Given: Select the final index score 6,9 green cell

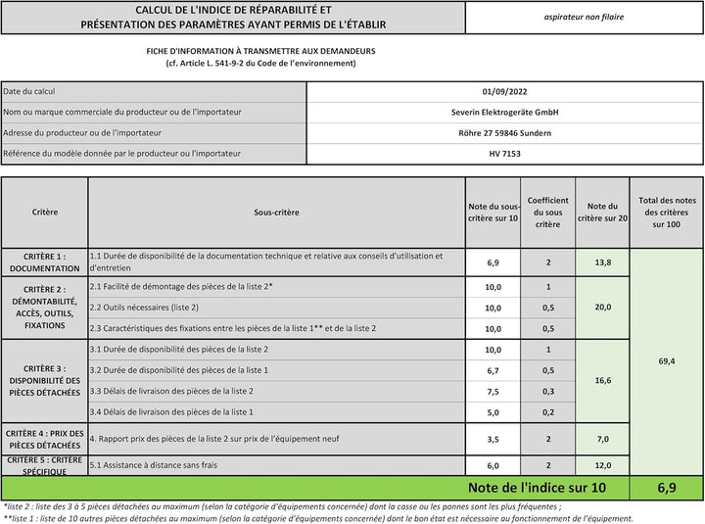Looking at the screenshot, I should (667, 488).
